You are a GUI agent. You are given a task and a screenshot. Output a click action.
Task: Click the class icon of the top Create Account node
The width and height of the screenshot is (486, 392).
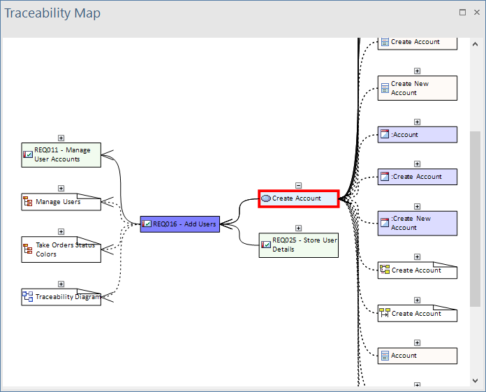[385, 42]
